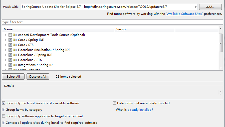Viewport: 225px width, 127px height.
Task: Expand the Extensions / Spring IDE node
Action: (5, 55)
